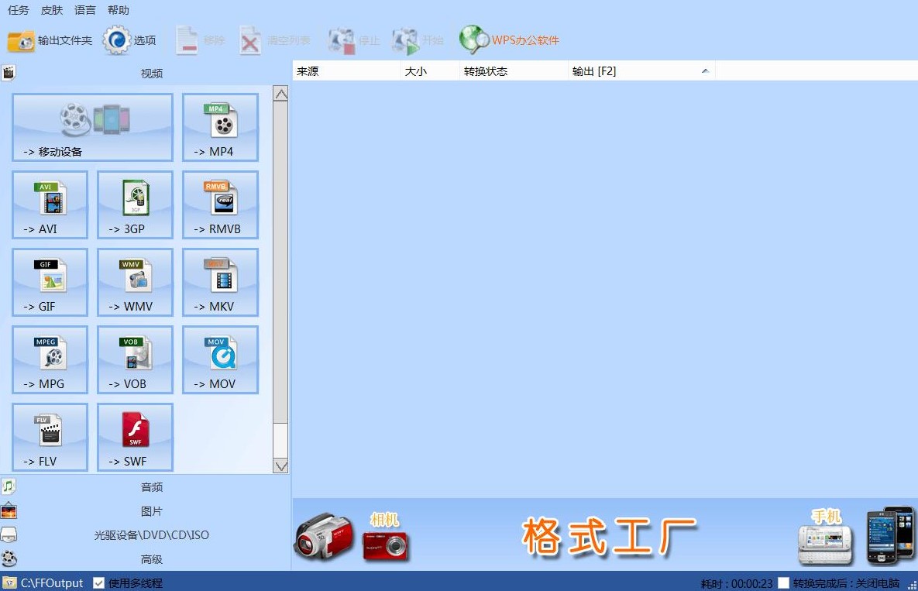The height and width of the screenshot is (591, 918).
Task: Click the 耗时 elapsed time readout
Action: pyautogui.click(x=737, y=583)
